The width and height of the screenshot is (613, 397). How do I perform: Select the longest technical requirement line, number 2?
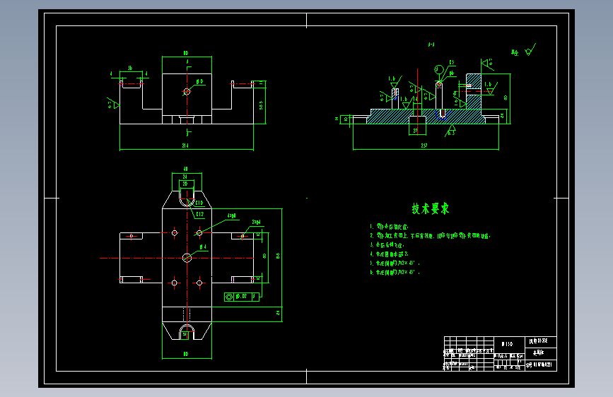(x=430, y=236)
